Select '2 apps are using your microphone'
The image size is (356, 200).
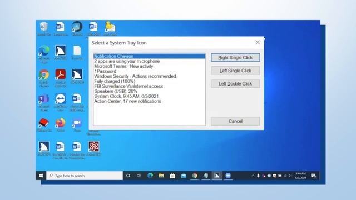click(x=150, y=61)
